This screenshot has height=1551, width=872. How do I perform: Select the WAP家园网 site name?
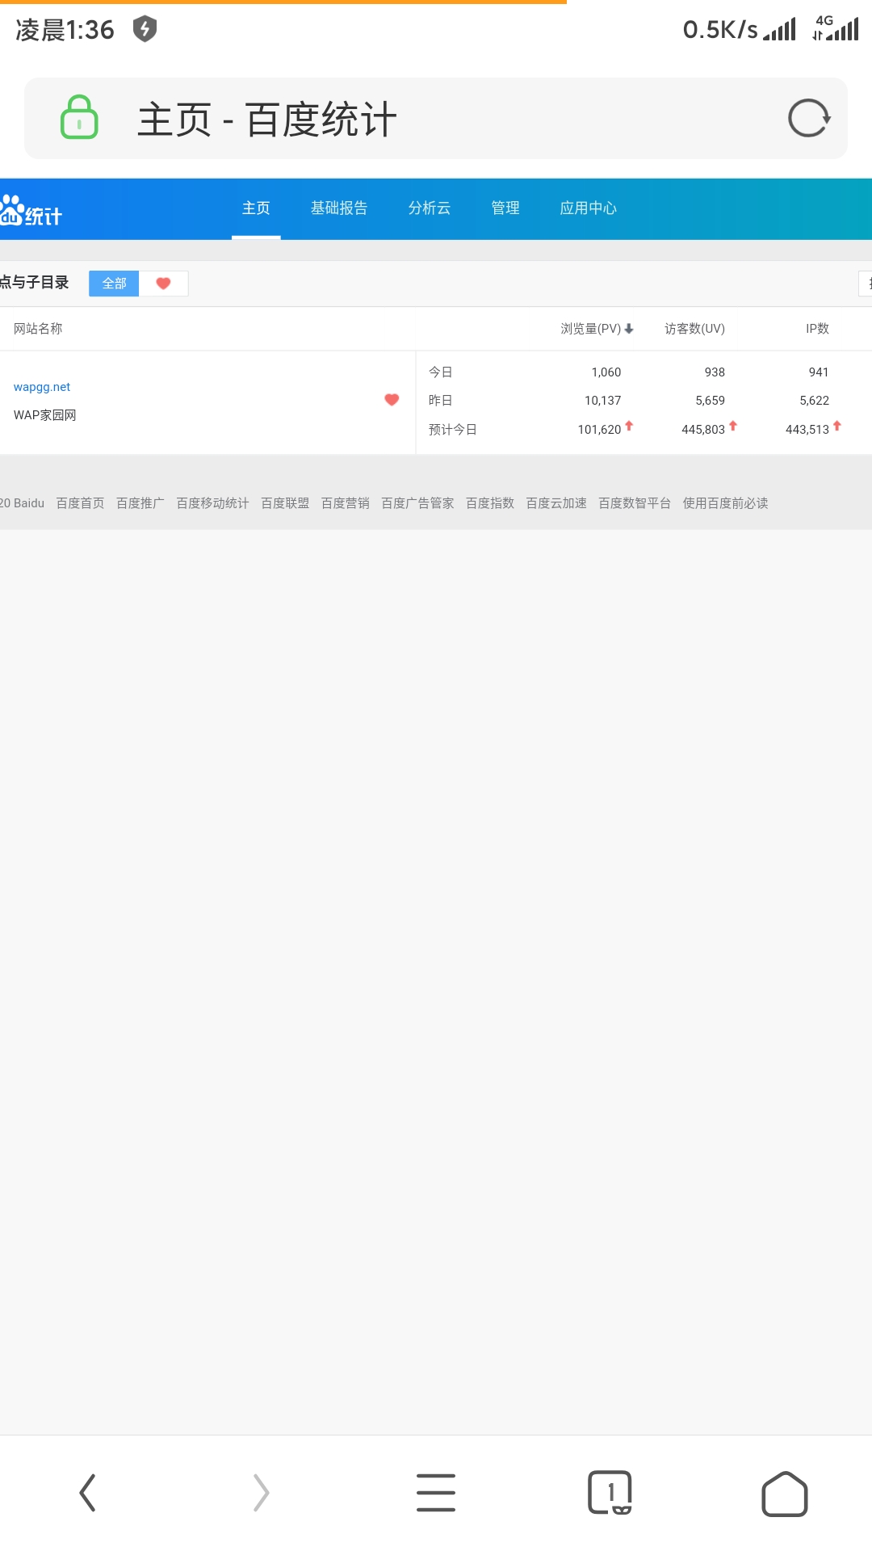click(45, 415)
